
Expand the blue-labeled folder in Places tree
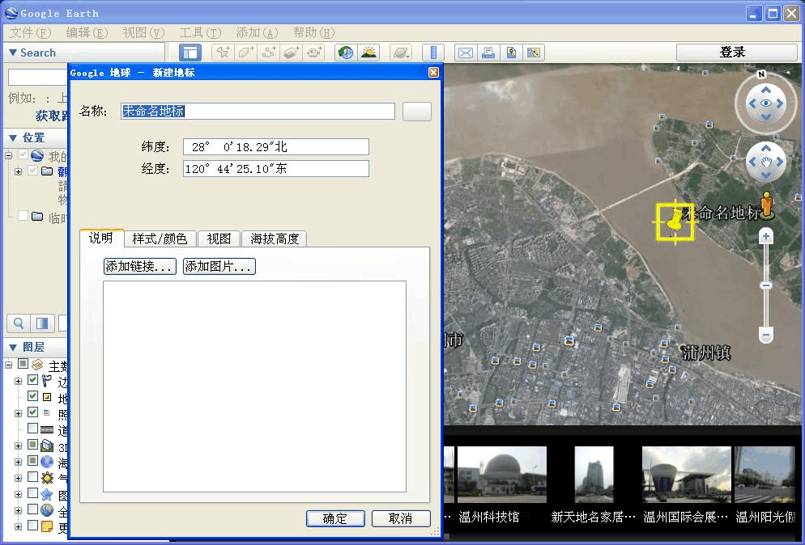19,171
